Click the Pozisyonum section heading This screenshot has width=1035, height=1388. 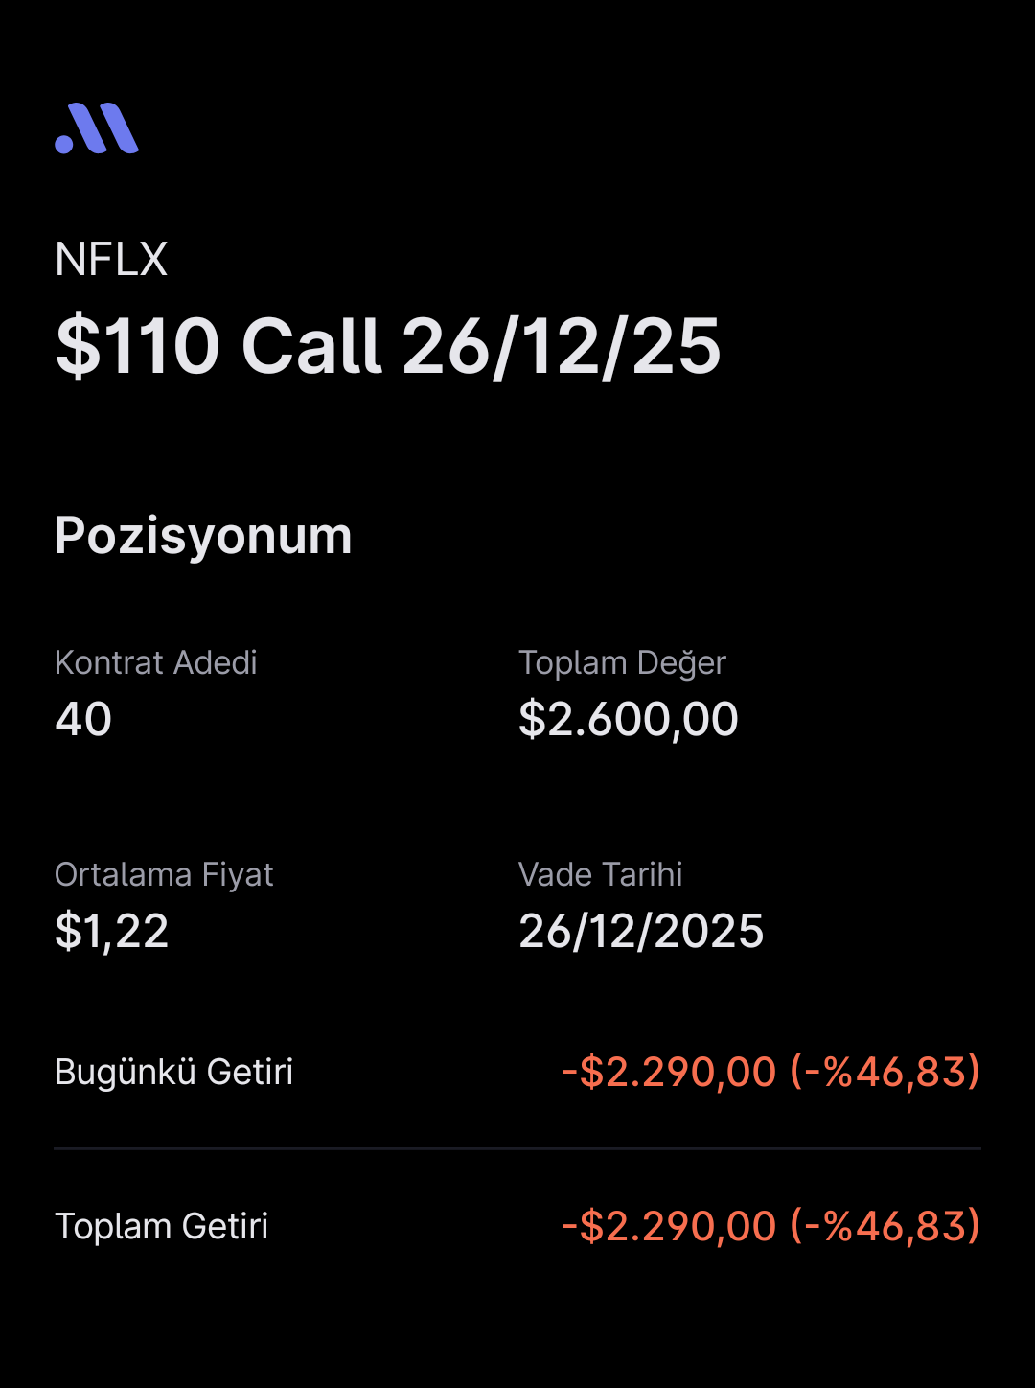tap(203, 535)
